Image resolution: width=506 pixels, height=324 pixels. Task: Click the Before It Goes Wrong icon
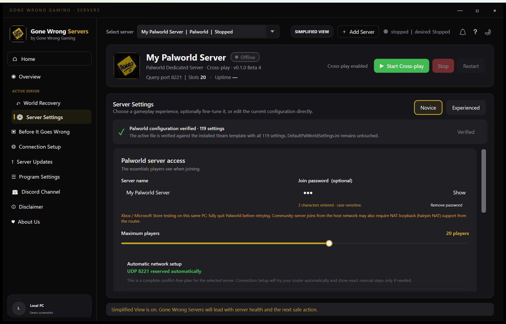tap(14, 132)
